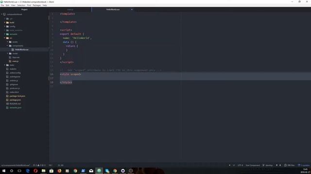Open Cortana search circle in taskbar
The height and width of the screenshot is (174, 311).
(x=12, y=171)
